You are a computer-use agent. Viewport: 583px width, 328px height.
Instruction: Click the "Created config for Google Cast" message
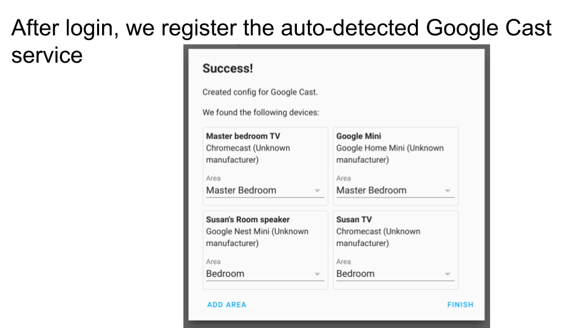[x=260, y=92]
